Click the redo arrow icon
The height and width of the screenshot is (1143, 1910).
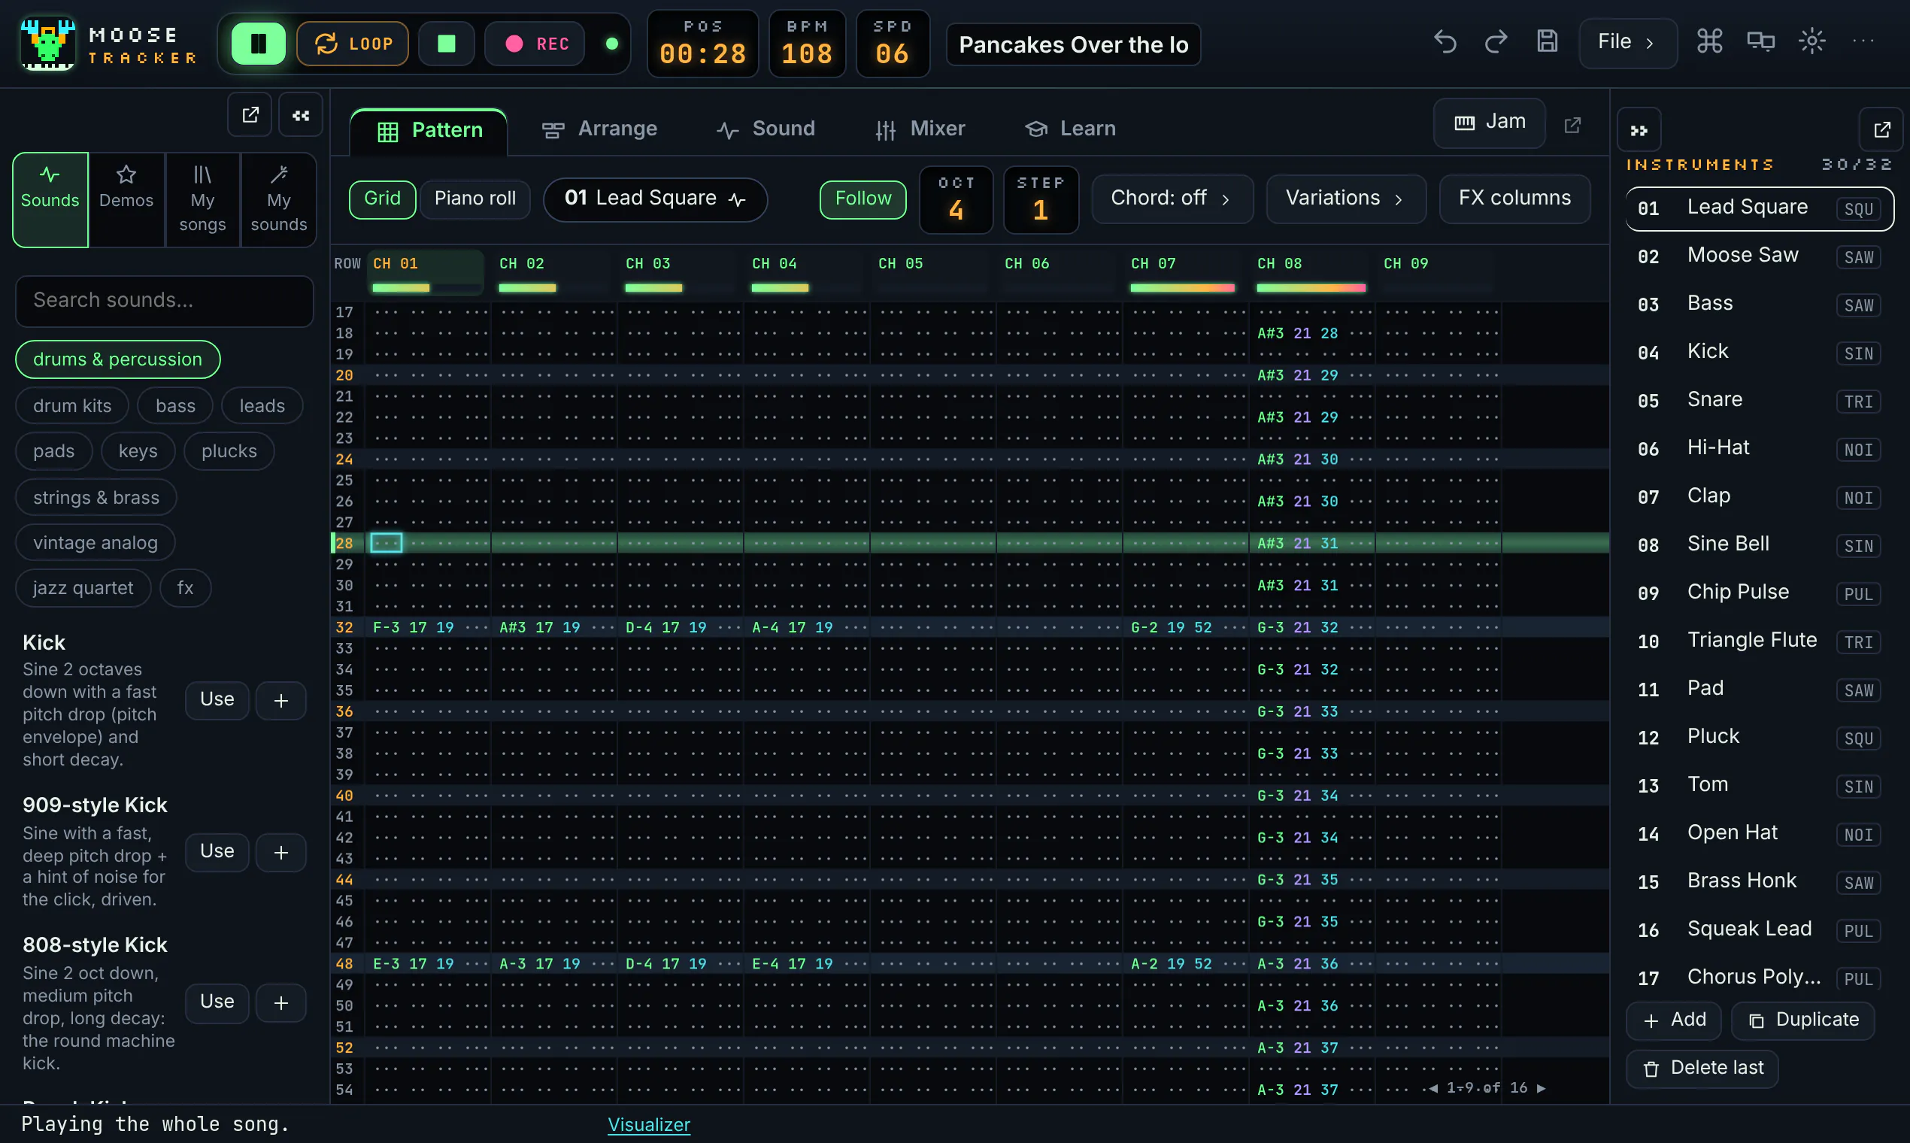coord(1496,41)
